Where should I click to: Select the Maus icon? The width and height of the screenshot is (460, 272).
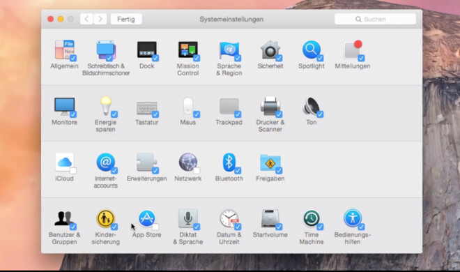pos(188,106)
